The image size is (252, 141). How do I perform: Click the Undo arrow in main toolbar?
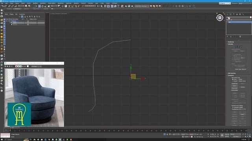tap(3, 6)
